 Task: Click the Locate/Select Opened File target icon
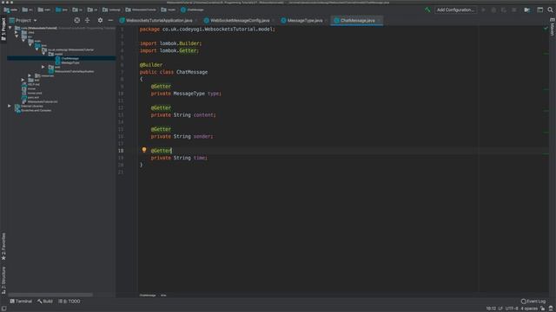pos(77,21)
